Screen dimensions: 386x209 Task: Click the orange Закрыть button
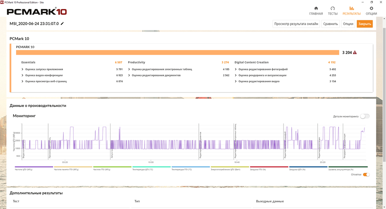pyautogui.click(x=365, y=24)
